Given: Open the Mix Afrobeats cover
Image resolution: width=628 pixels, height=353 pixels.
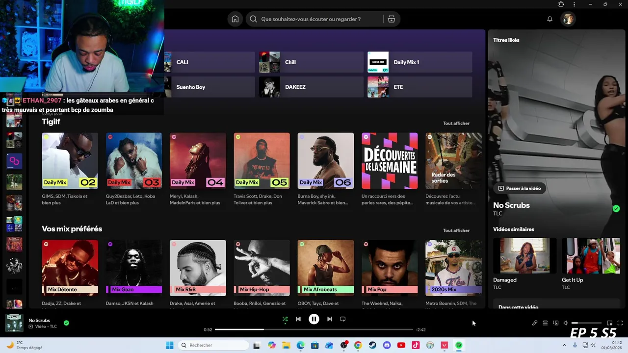Looking at the screenshot, I should coord(326,268).
